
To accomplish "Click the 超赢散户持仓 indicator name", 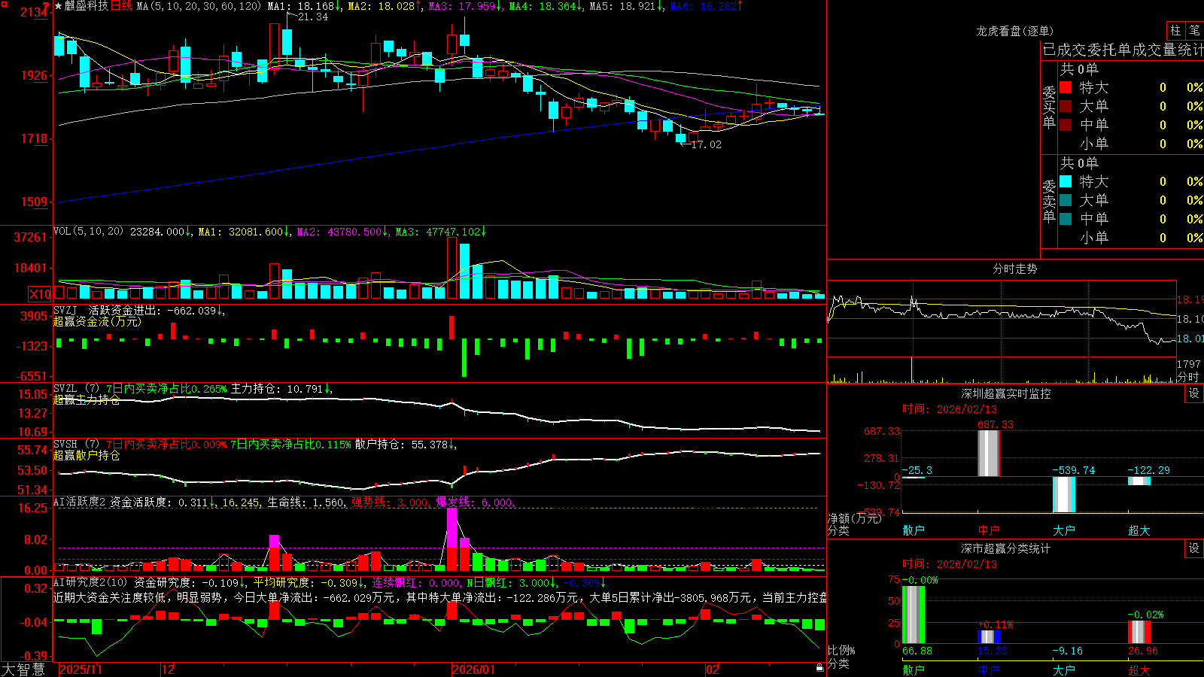I will [87, 455].
